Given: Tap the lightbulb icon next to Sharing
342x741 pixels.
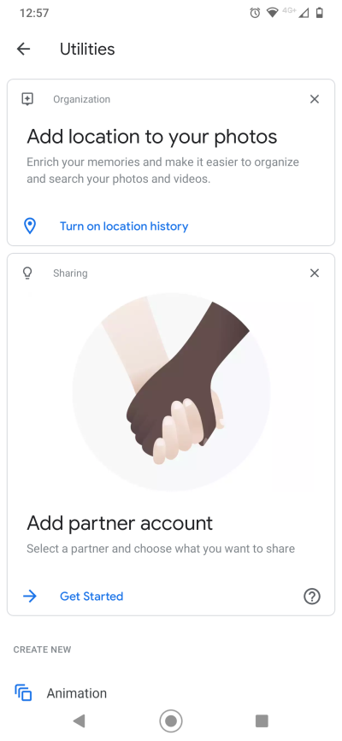Looking at the screenshot, I should tap(28, 273).
